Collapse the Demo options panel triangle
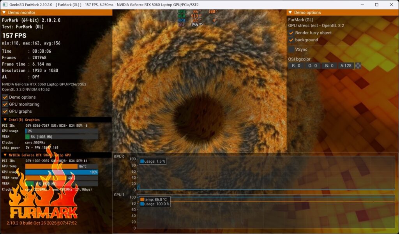 click(x=290, y=12)
